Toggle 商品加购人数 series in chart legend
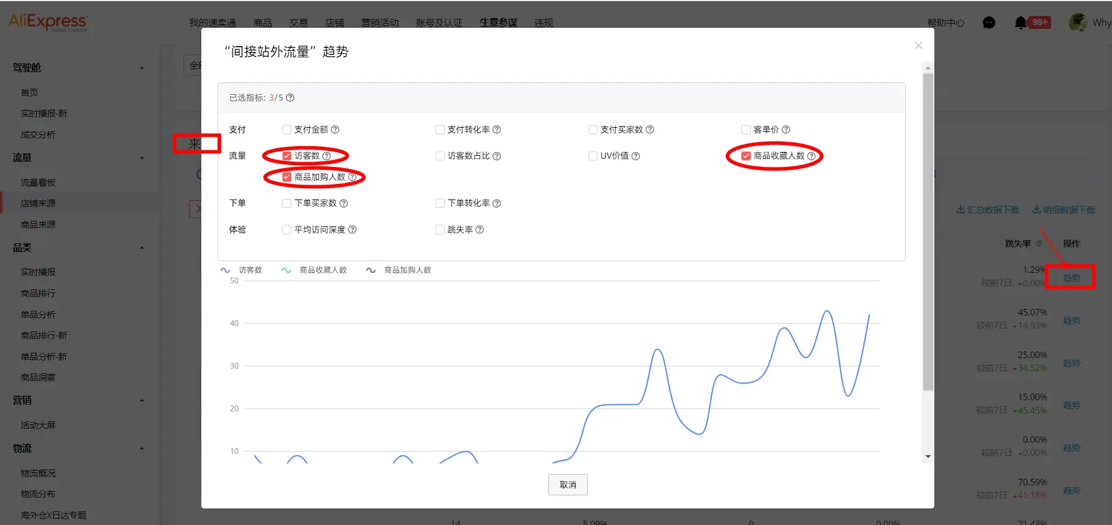The image size is (1112, 525). [x=400, y=270]
